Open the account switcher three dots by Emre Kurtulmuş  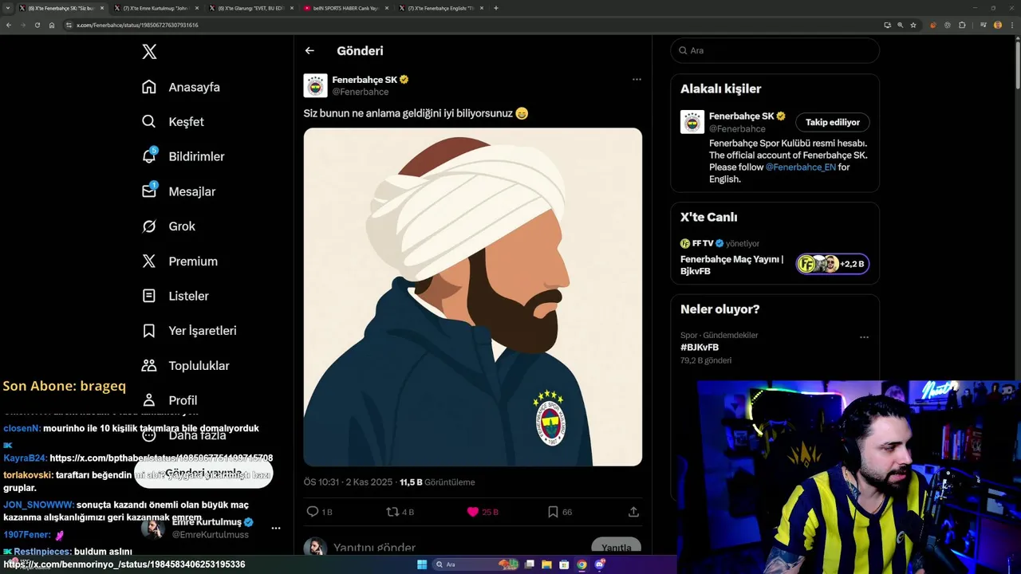click(x=276, y=528)
